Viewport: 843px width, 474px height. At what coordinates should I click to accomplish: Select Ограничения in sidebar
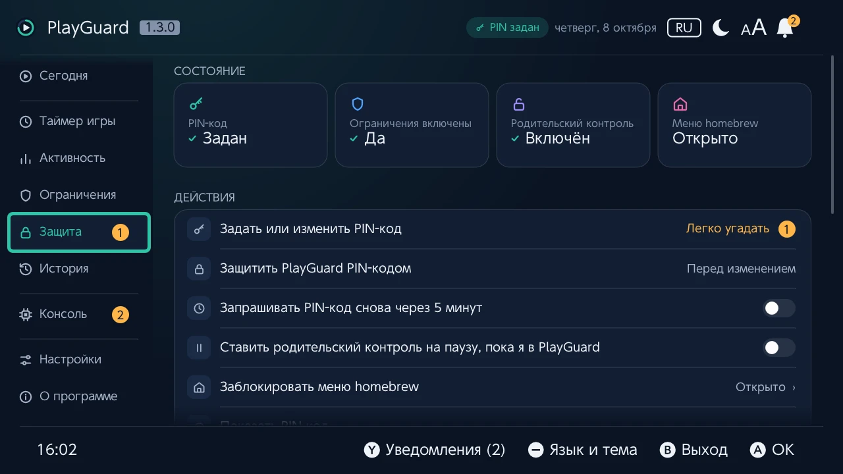pyautogui.click(x=79, y=195)
